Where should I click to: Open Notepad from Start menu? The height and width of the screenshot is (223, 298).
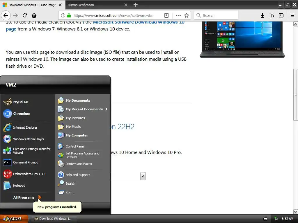28,186
